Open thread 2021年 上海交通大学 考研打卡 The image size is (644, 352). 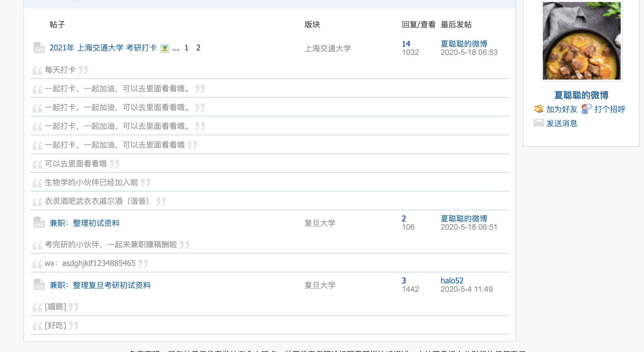click(103, 48)
